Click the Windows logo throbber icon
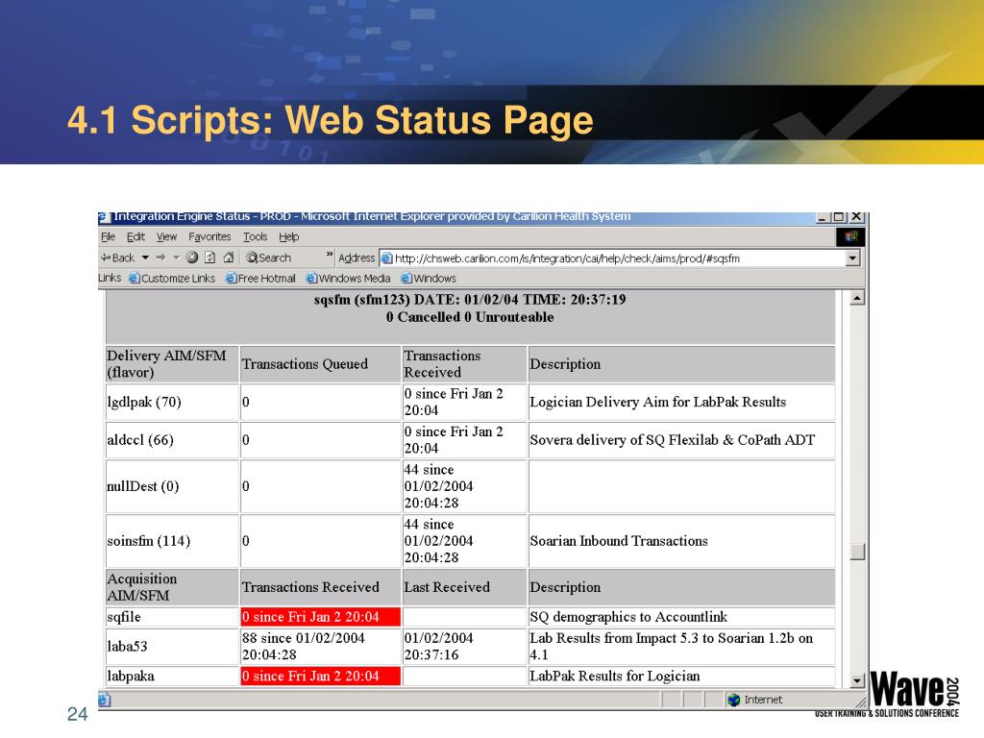 [851, 236]
